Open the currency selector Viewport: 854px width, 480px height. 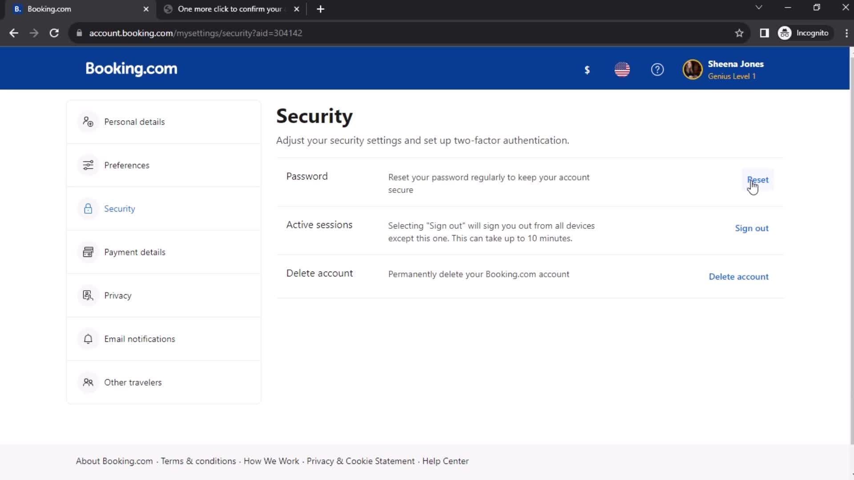pos(587,69)
